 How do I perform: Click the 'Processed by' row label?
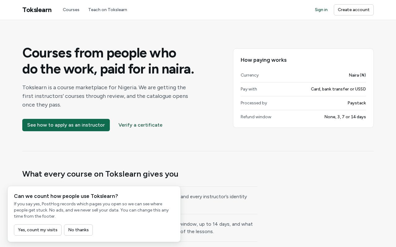pyautogui.click(x=254, y=103)
